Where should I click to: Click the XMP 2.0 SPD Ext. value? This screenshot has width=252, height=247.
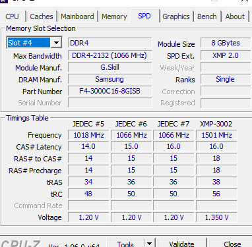(x=226, y=55)
